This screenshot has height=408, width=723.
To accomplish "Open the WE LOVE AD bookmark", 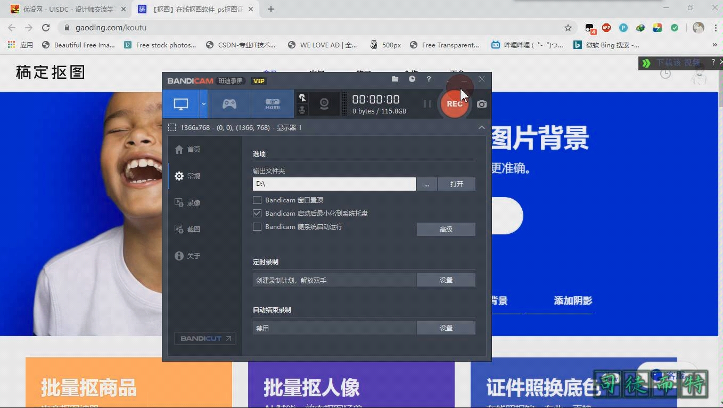I will pos(323,45).
